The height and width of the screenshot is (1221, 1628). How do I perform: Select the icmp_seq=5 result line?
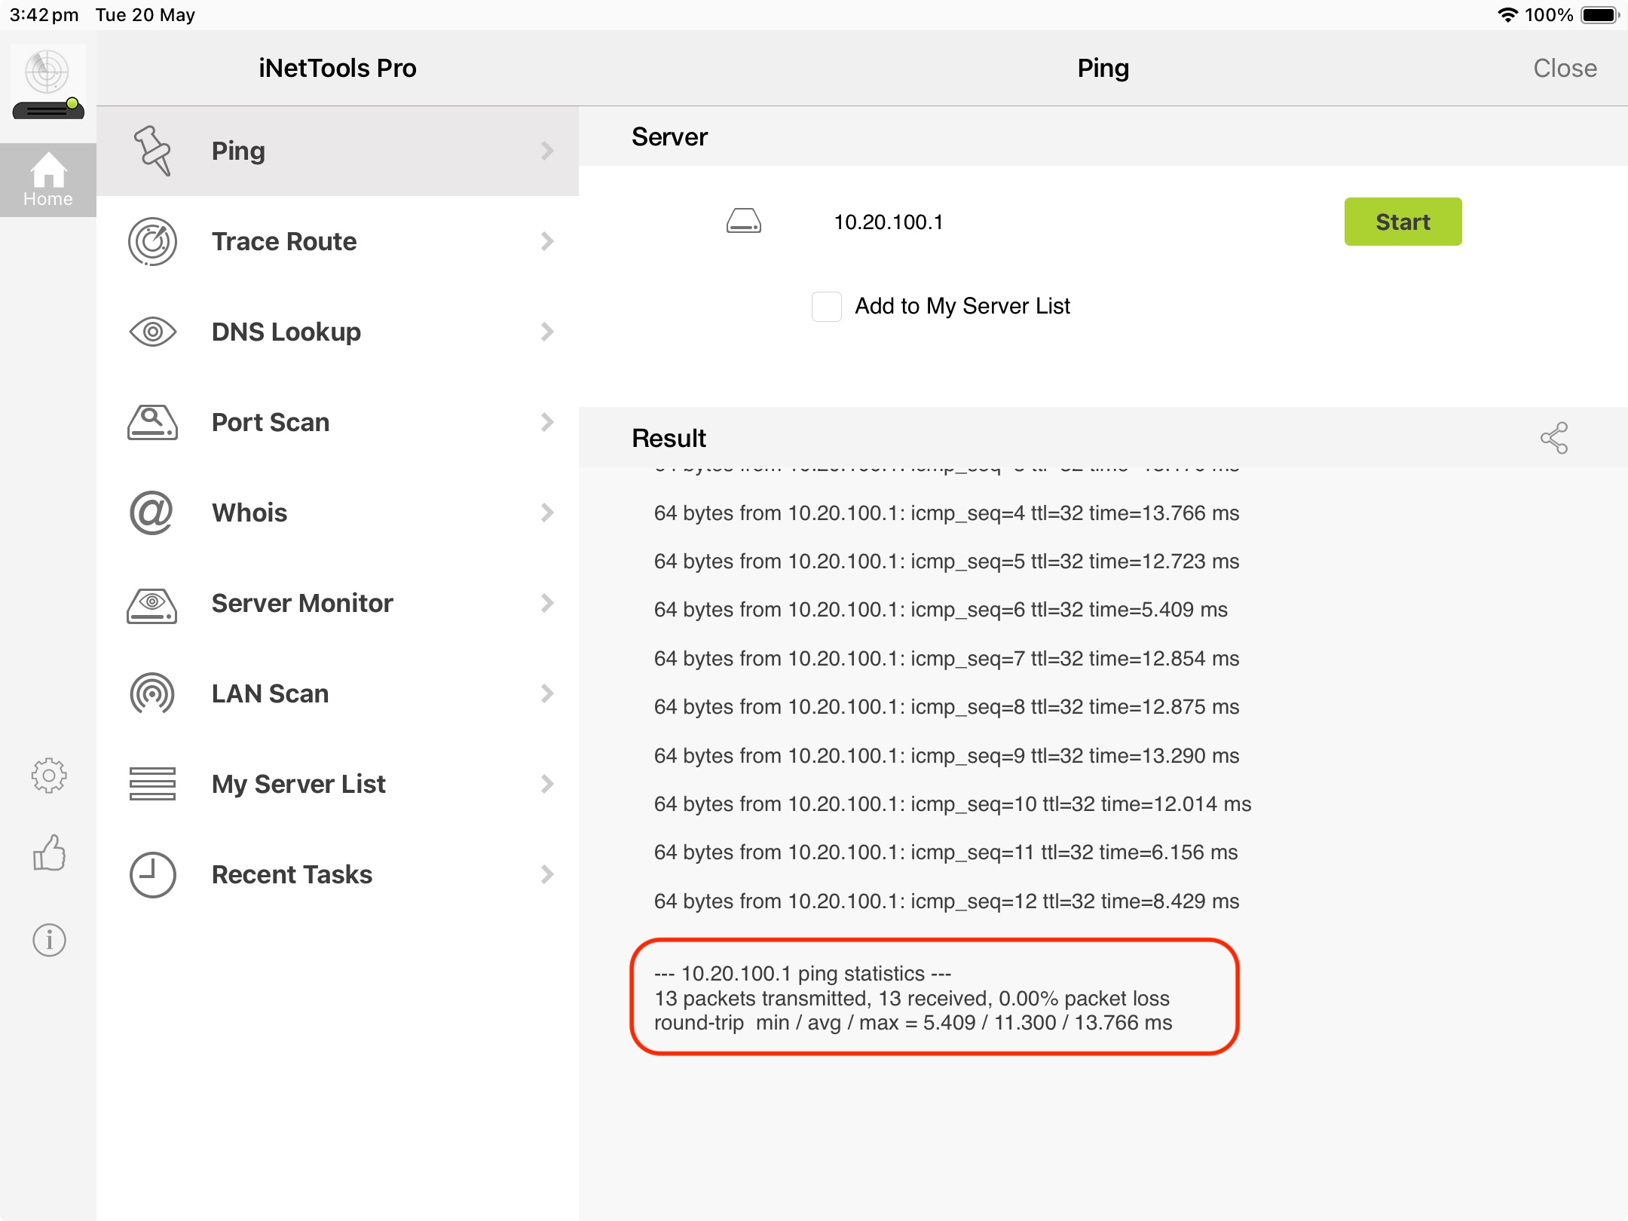pyautogui.click(x=947, y=562)
